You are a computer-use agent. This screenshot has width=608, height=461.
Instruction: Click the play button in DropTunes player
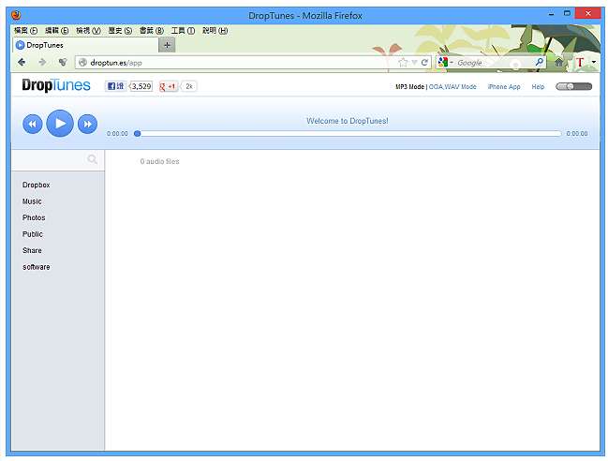pyautogui.click(x=60, y=124)
